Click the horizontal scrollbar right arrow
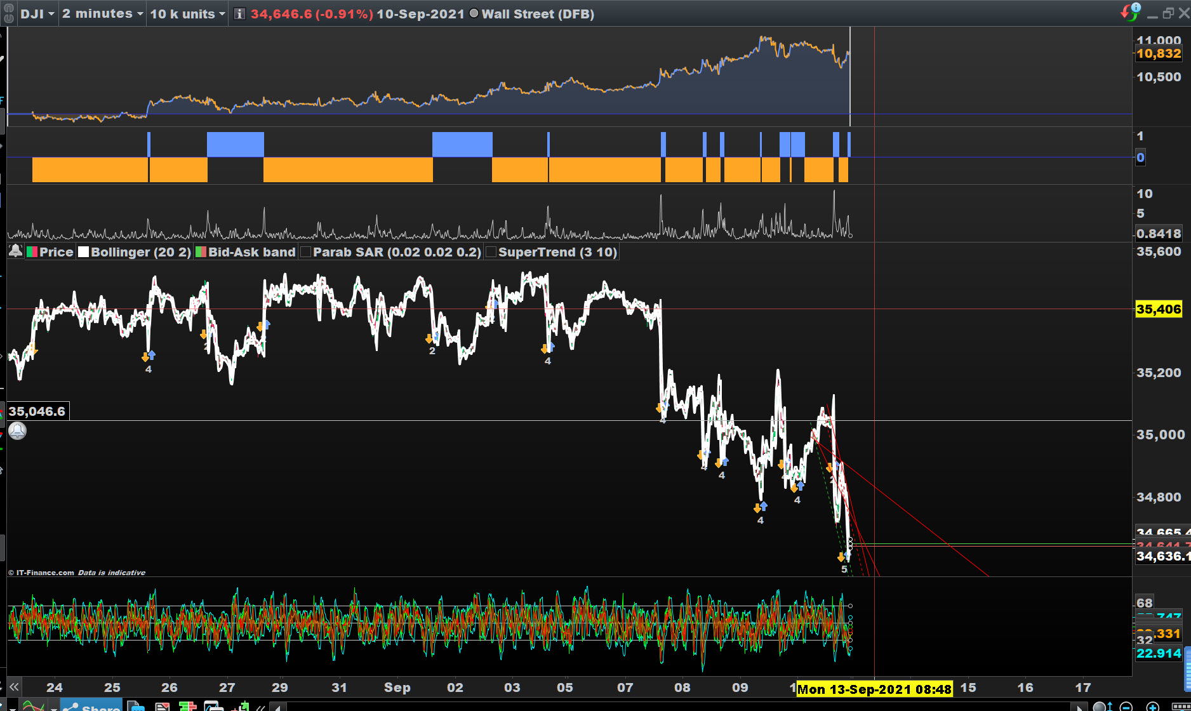 (1079, 707)
